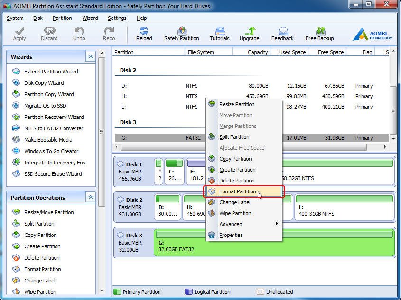Viewport: 401px width, 300px height.
Task: Expand the Advanced submenu in the context menu
Action: coord(231,224)
